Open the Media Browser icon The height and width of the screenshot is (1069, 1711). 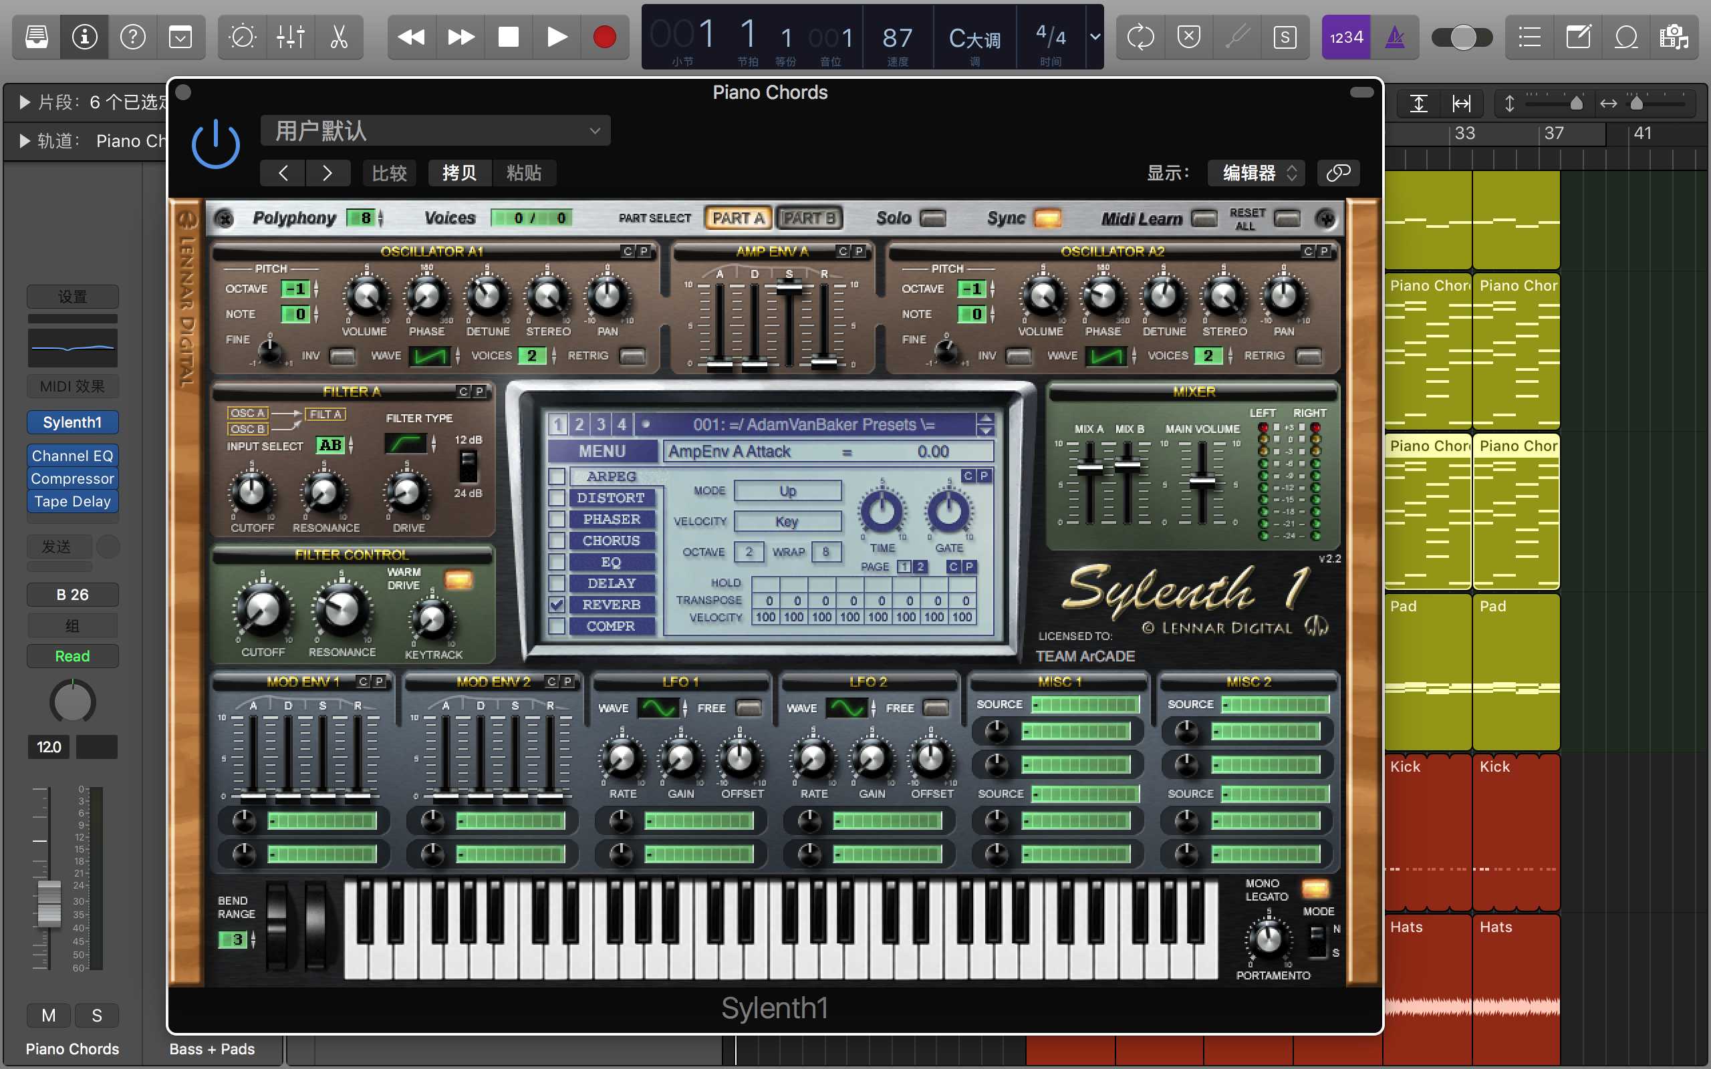(x=1674, y=37)
